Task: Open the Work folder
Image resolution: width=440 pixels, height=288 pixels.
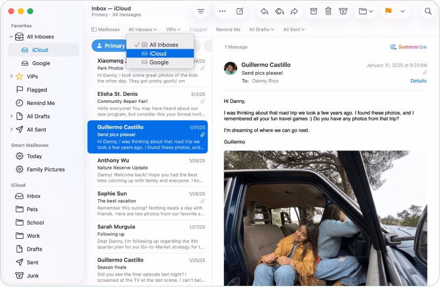Action: [x=43, y=235]
